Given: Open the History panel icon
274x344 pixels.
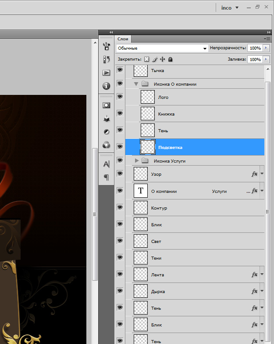Looking at the screenshot, I should tap(106, 59).
